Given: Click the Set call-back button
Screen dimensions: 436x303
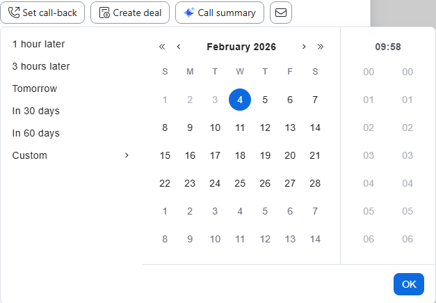Looking at the screenshot, I should click(43, 13).
